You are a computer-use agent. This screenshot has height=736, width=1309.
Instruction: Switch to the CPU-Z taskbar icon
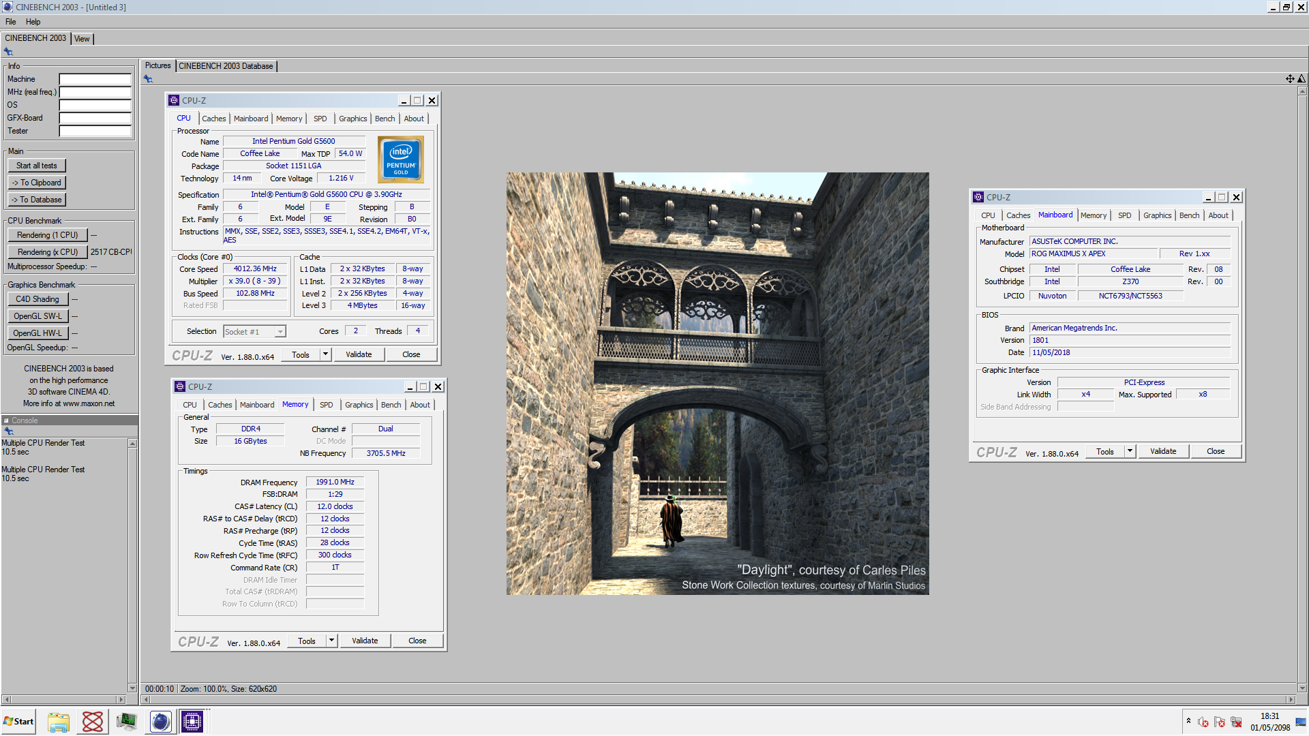[192, 722]
